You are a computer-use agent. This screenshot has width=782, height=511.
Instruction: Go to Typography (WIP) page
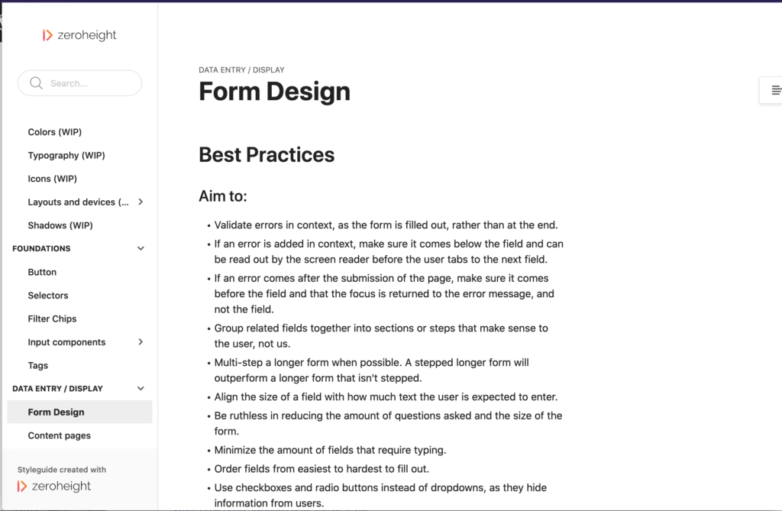66,156
